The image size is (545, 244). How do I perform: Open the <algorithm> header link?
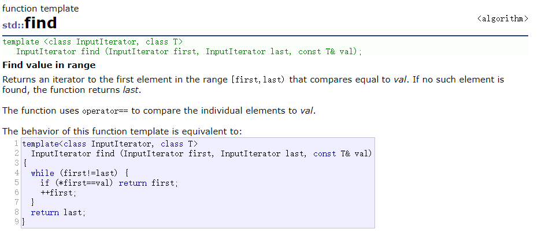coord(503,18)
